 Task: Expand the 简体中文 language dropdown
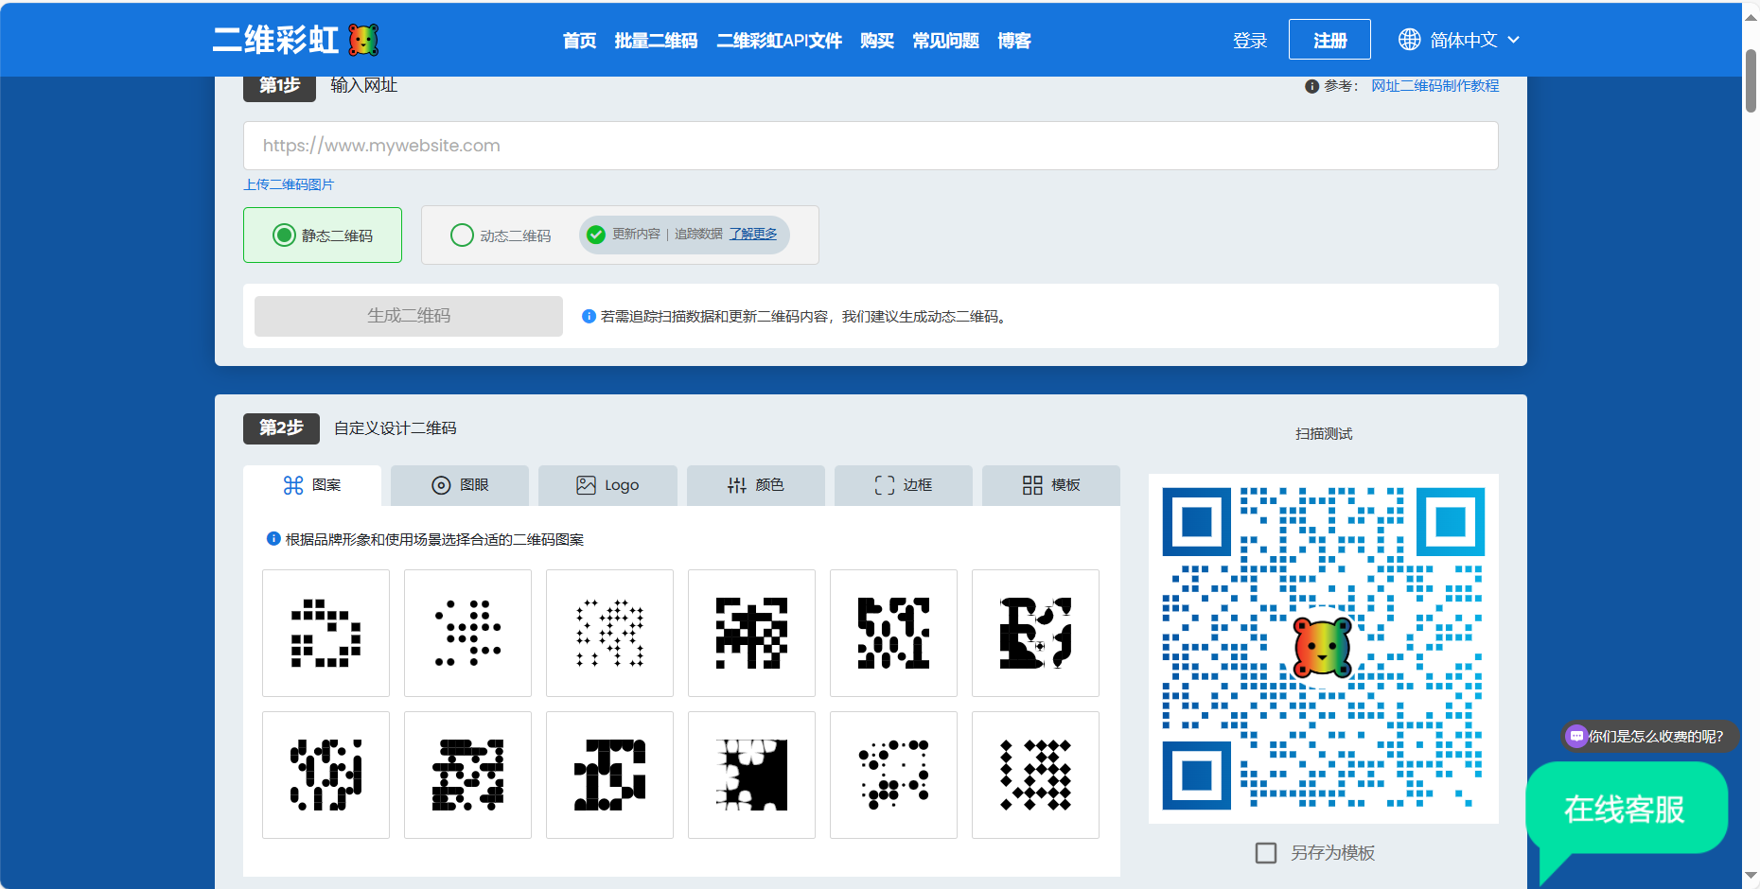[1472, 40]
